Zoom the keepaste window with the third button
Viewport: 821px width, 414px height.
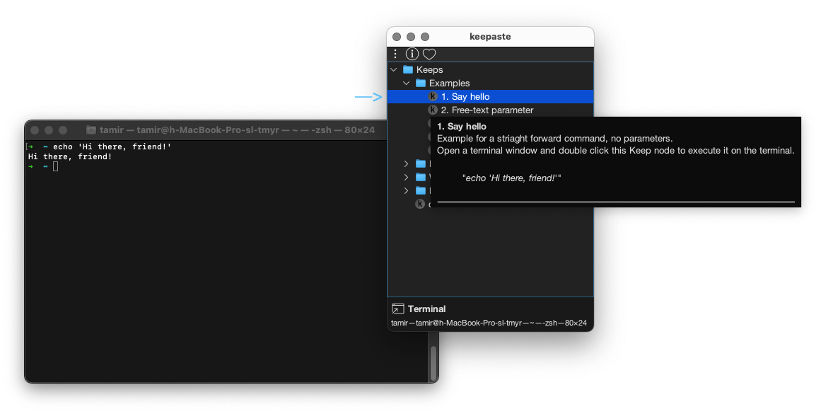(x=425, y=37)
